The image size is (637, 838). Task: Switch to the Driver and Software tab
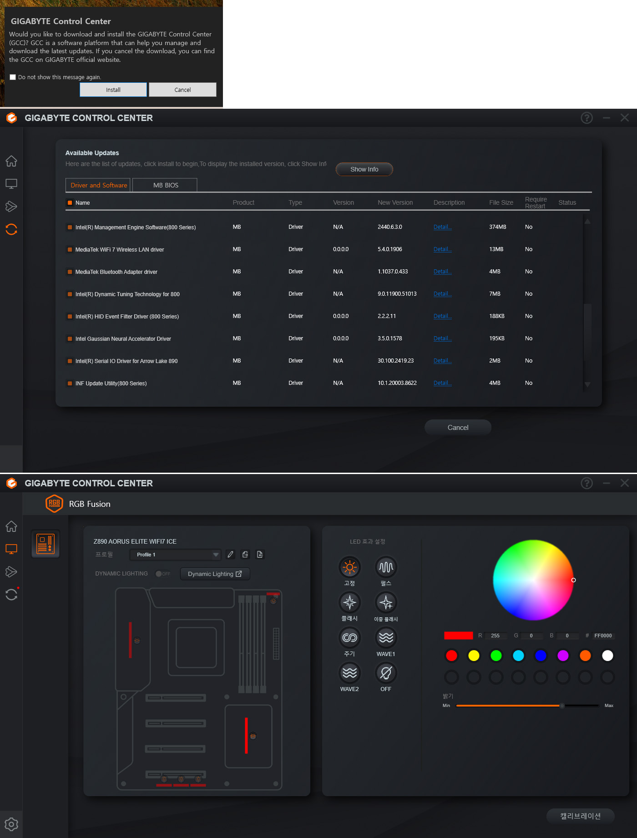(99, 185)
